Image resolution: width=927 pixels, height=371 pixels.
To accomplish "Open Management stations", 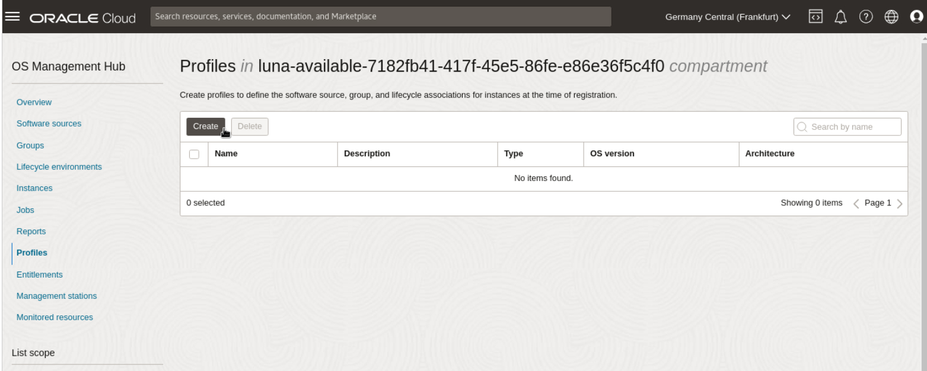I will [x=57, y=296].
